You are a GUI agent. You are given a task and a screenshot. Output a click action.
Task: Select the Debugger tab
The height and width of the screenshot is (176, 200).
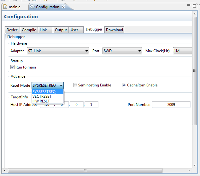(94, 29)
